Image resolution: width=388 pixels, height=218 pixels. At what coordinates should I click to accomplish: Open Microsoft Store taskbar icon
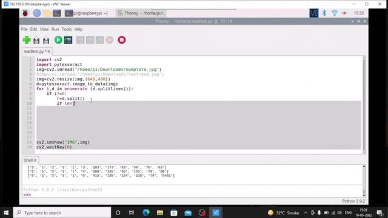[174, 213]
